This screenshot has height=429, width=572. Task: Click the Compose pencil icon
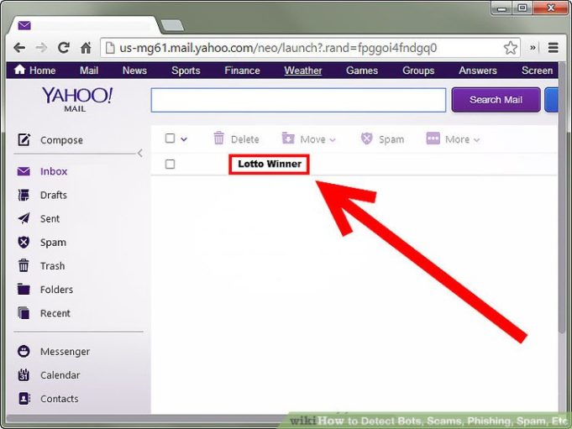click(24, 140)
